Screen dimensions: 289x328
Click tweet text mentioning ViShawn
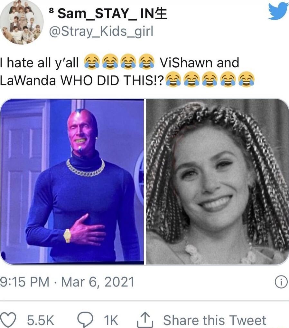(x=200, y=63)
